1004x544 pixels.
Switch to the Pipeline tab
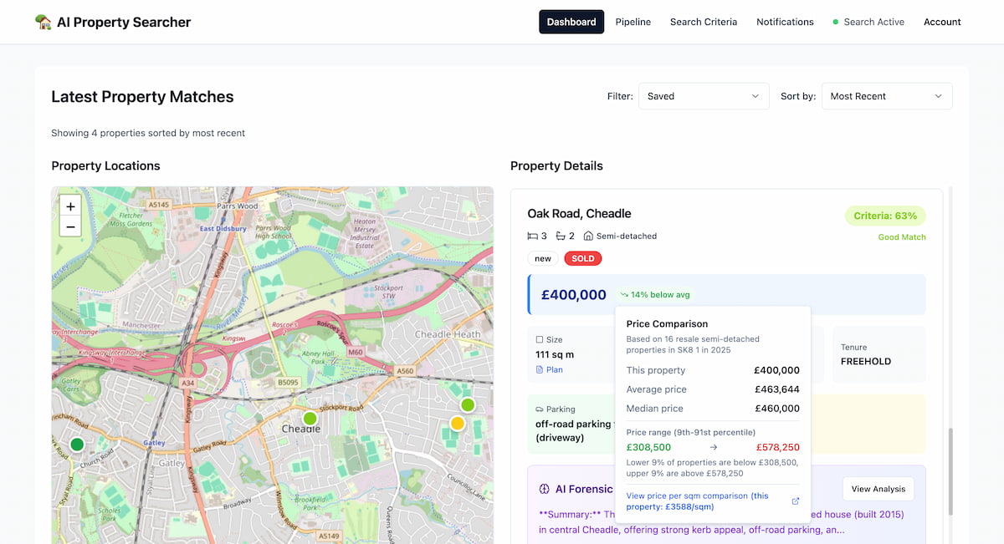[633, 22]
